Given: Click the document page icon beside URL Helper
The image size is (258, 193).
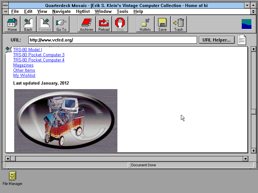Looking at the screenshot, I should 242,40.
